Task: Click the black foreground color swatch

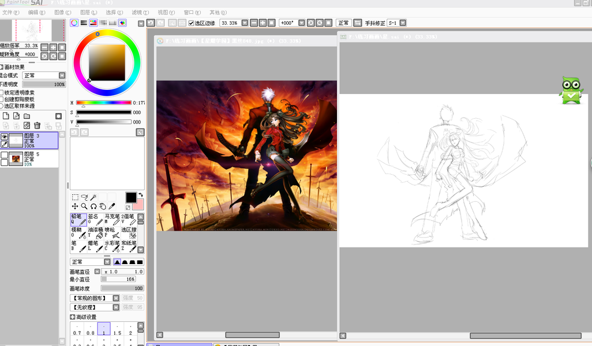Action: click(x=131, y=197)
